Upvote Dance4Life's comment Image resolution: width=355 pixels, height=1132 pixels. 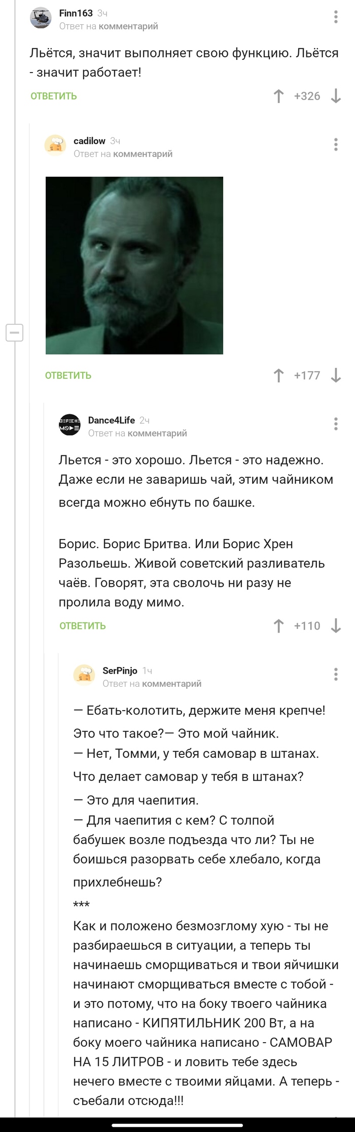pyautogui.click(x=278, y=626)
